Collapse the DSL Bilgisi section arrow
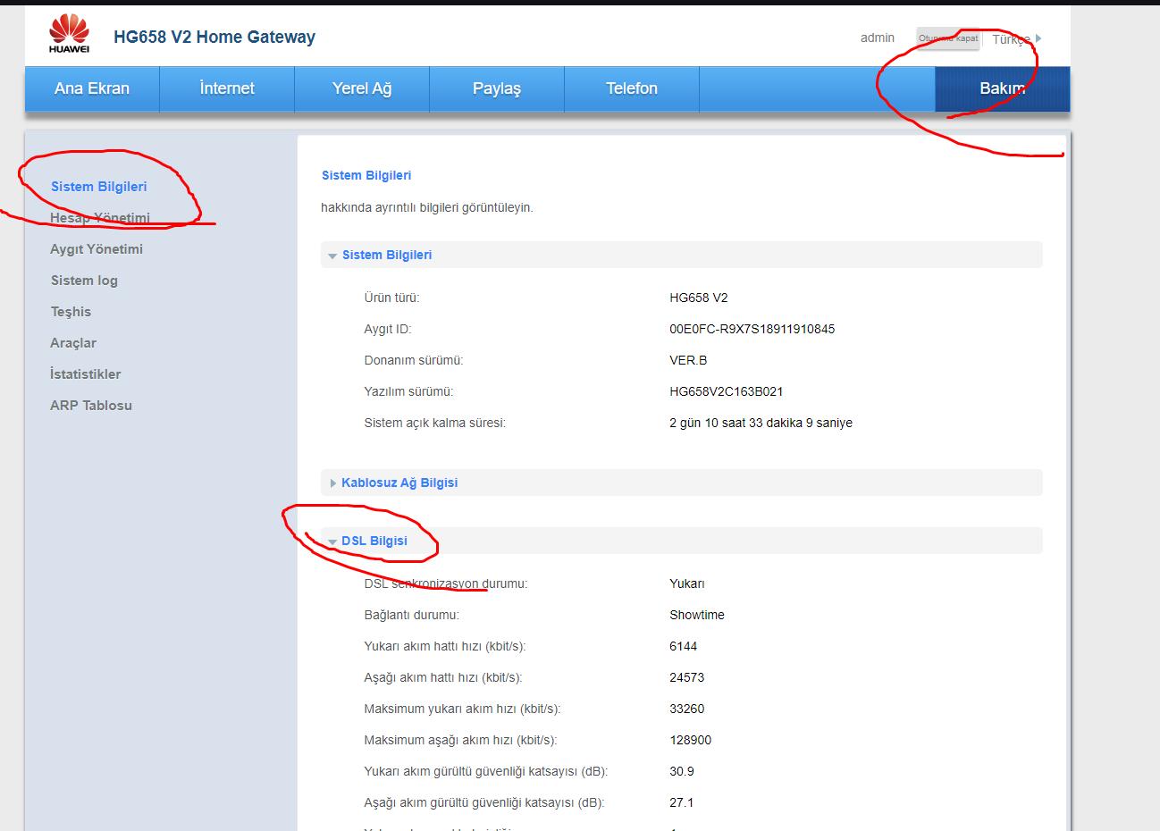This screenshot has height=831, width=1160. point(332,541)
